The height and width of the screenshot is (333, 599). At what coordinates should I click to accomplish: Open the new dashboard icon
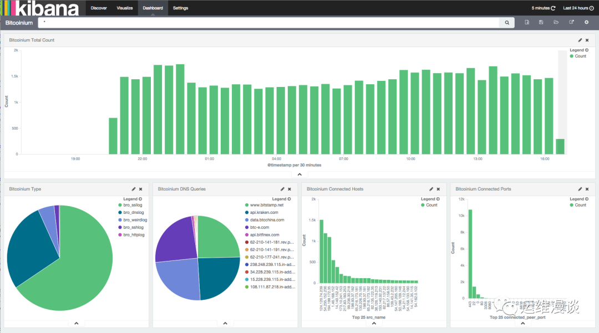(527, 22)
